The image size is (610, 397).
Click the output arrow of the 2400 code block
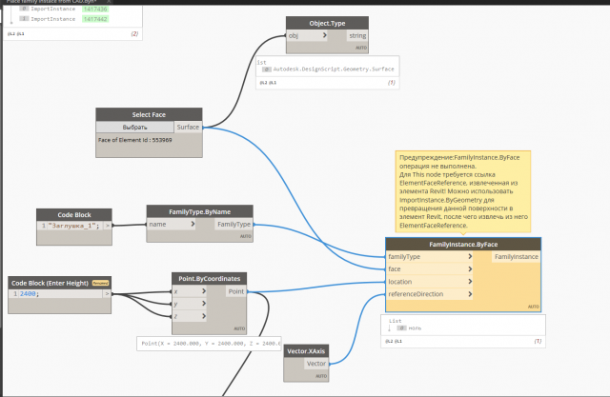(x=107, y=293)
